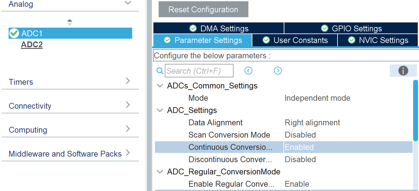Expand the Connectivity category

tap(128, 105)
